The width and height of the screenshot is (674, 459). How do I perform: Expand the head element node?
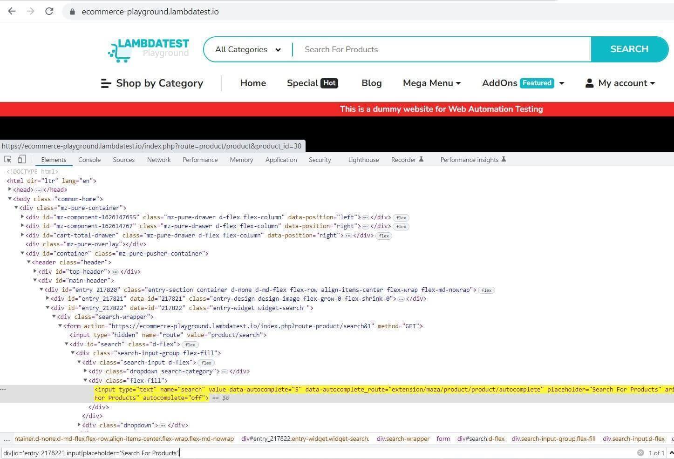(10, 189)
